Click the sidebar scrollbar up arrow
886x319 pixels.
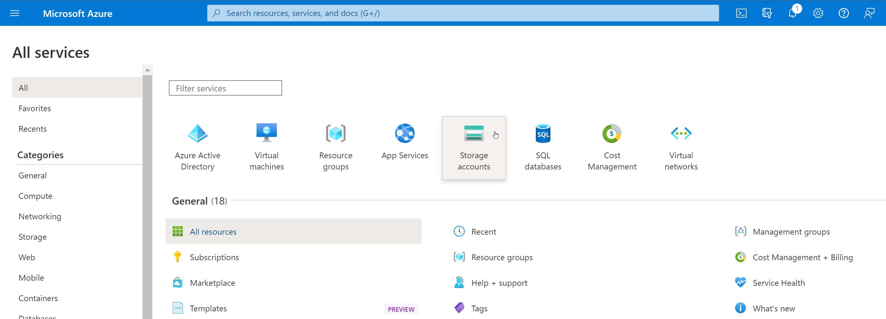coord(147,70)
